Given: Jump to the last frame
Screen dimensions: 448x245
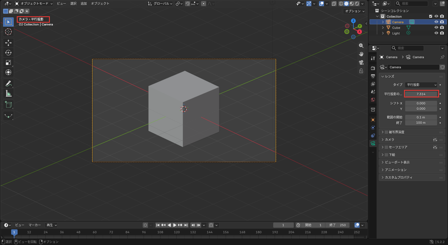Looking at the screenshot, I should pos(186,225).
